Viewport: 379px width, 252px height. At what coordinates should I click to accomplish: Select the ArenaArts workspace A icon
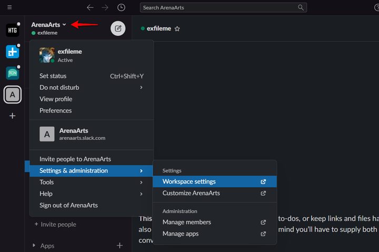point(12,95)
